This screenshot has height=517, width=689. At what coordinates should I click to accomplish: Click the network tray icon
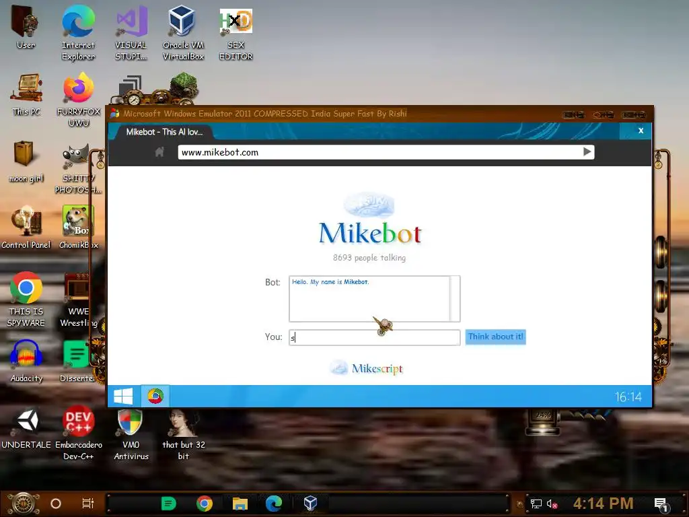[x=536, y=504]
